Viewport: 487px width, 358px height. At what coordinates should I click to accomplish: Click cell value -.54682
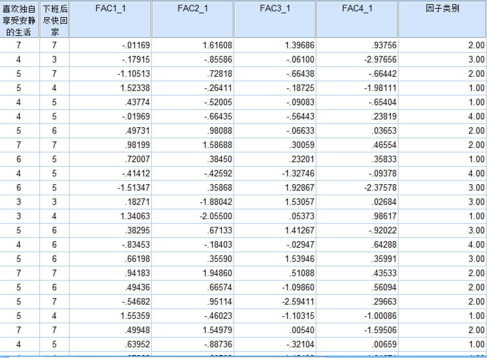pos(136,302)
